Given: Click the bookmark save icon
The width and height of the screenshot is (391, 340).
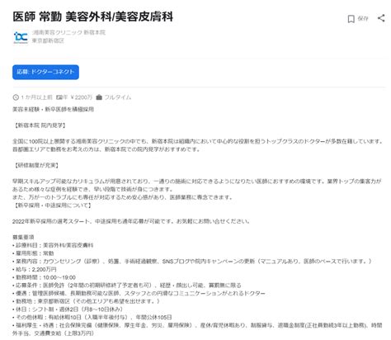Looking at the screenshot, I should click(x=351, y=19).
